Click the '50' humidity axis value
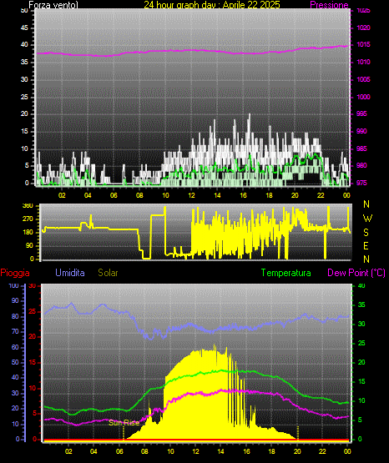The width and height of the screenshot is (389, 463). pos(15,362)
